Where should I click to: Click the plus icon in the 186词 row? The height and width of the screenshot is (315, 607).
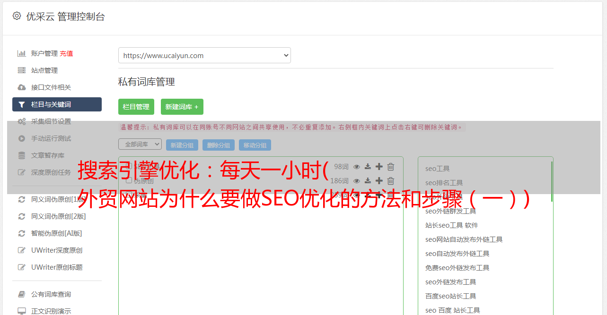point(379,180)
